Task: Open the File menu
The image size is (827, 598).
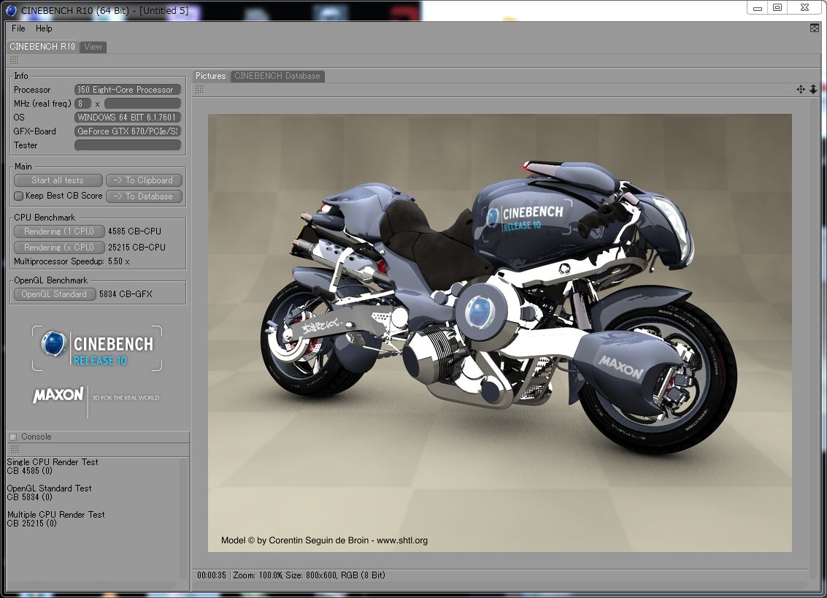Action: pos(18,28)
